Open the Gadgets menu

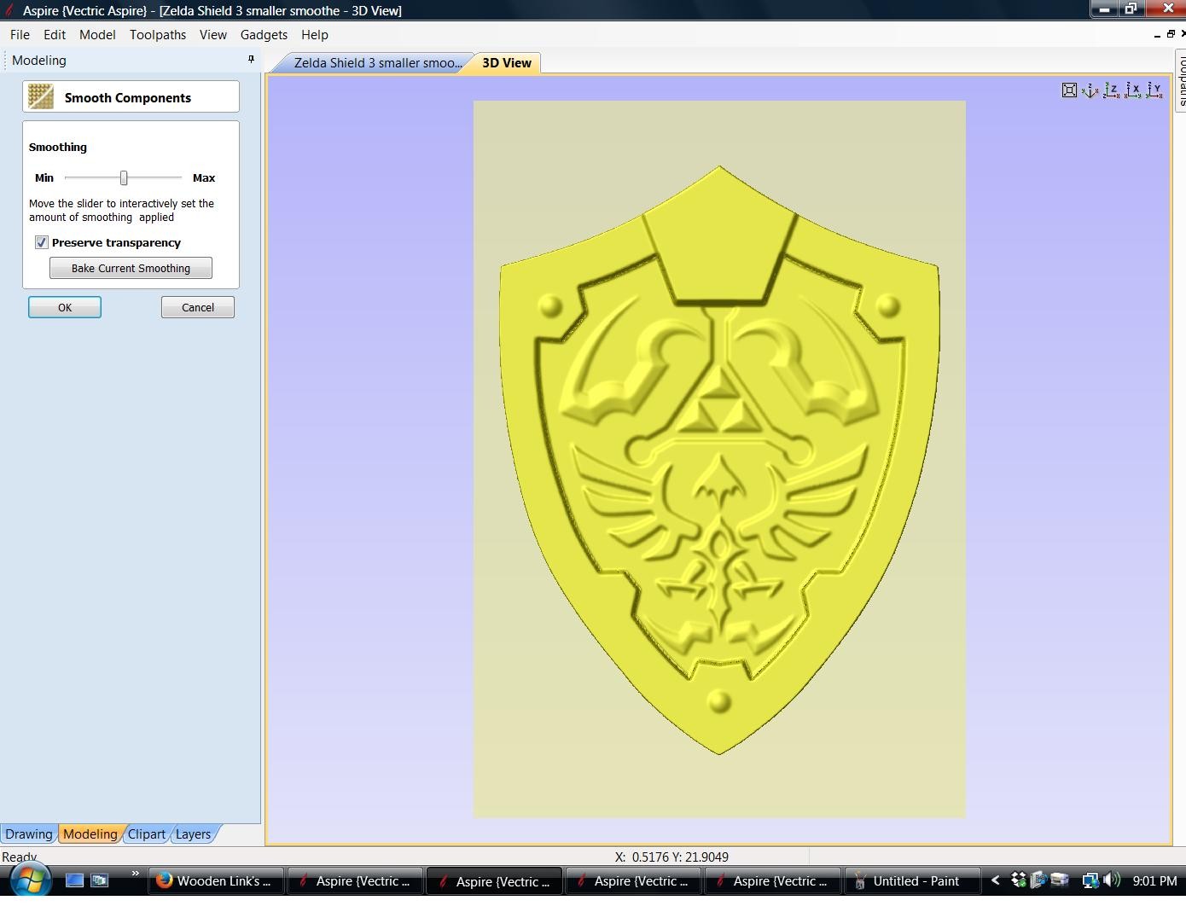264,35
